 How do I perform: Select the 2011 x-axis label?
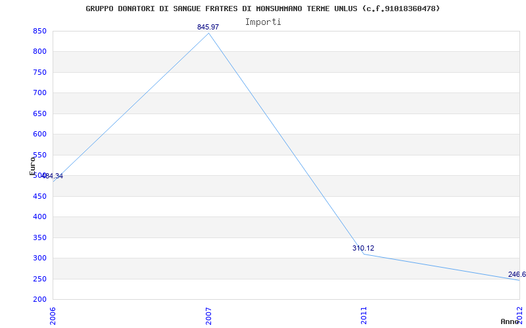click(364, 316)
